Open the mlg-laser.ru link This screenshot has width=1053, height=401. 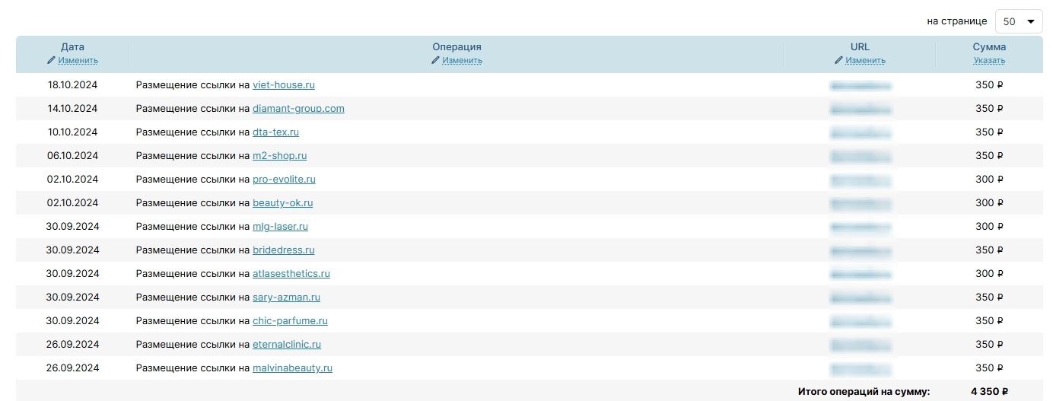280,227
